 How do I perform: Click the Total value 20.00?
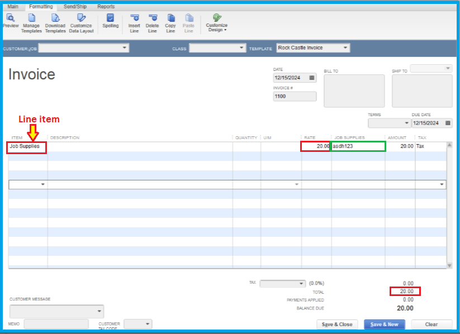(406, 292)
